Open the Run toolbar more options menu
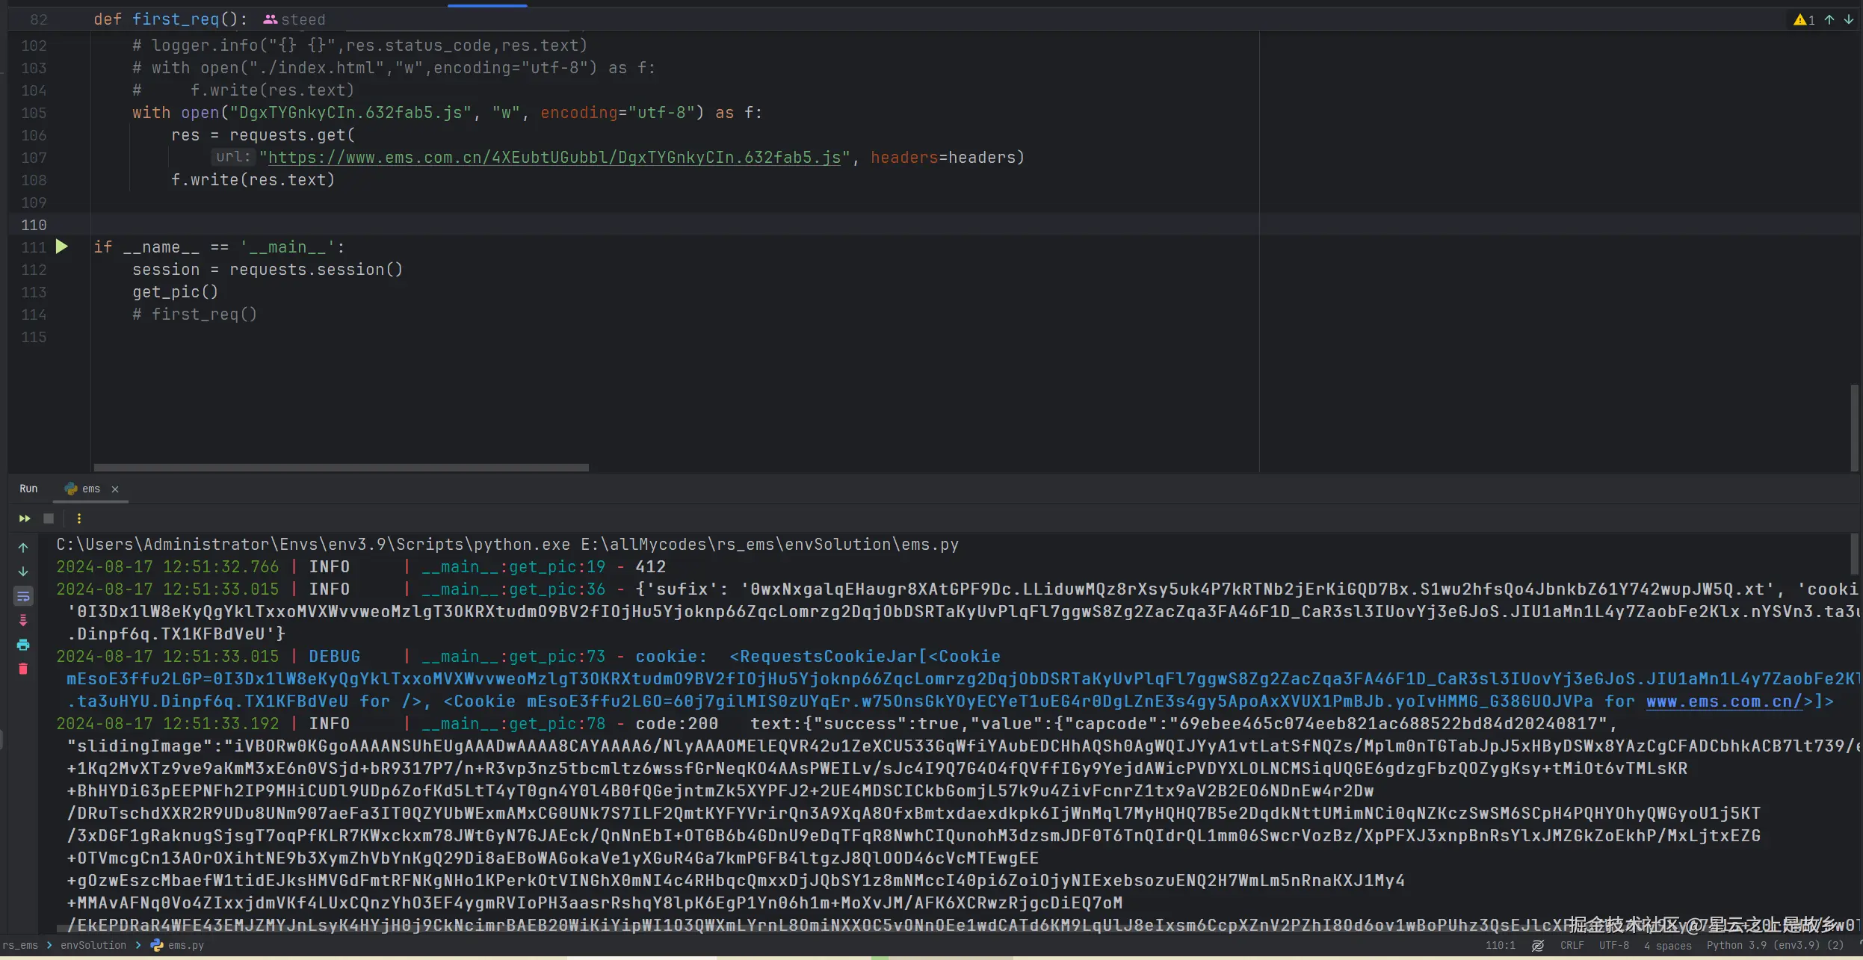Viewport: 1863px width, 960px height. [79, 518]
